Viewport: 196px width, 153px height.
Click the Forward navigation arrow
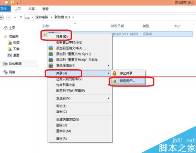tap(9, 17)
